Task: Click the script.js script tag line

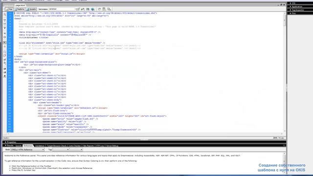Action: click(52, 54)
